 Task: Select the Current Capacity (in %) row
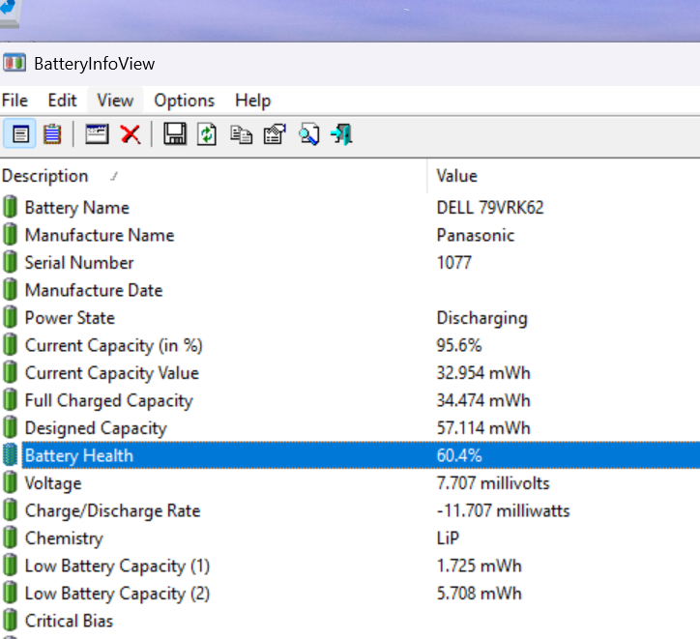point(350,345)
